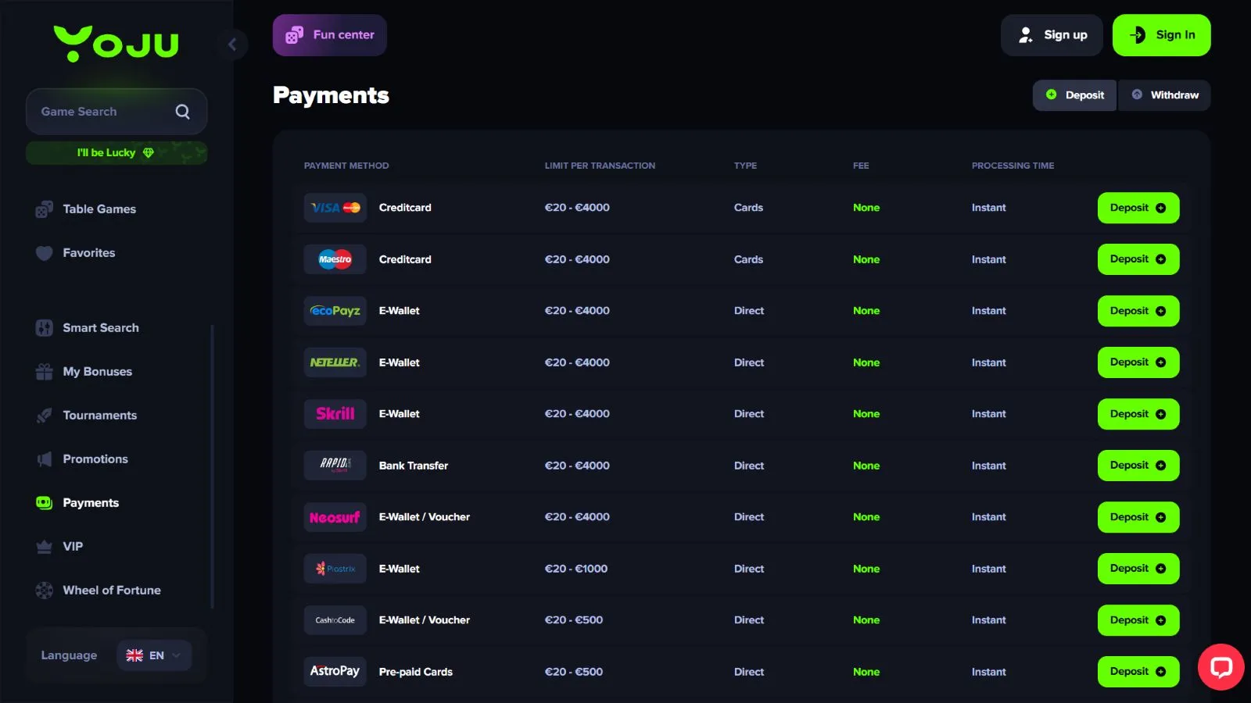Click the Neosurf payment logo

coord(335,517)
